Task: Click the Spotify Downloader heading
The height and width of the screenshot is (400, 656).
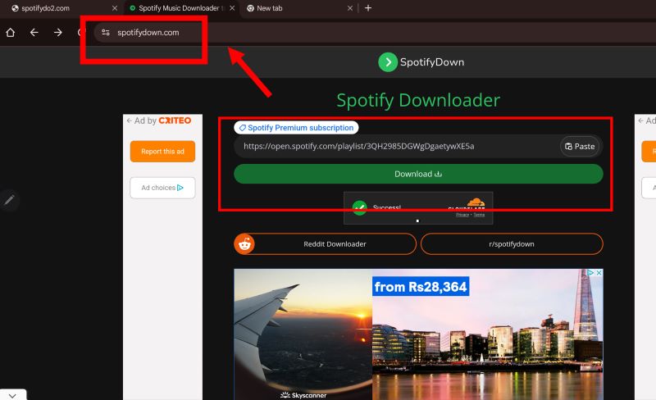Action: coord(418,101)
